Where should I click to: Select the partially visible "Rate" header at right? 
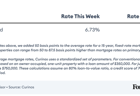tap(134, 16)
